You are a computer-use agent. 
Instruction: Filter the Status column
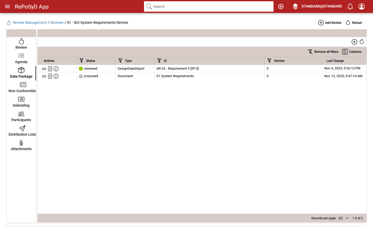[x=82, y=61]
